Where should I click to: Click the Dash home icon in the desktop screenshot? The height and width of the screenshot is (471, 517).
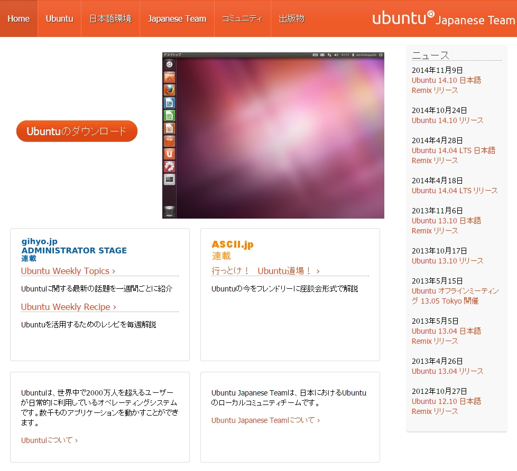click(170, 64)
